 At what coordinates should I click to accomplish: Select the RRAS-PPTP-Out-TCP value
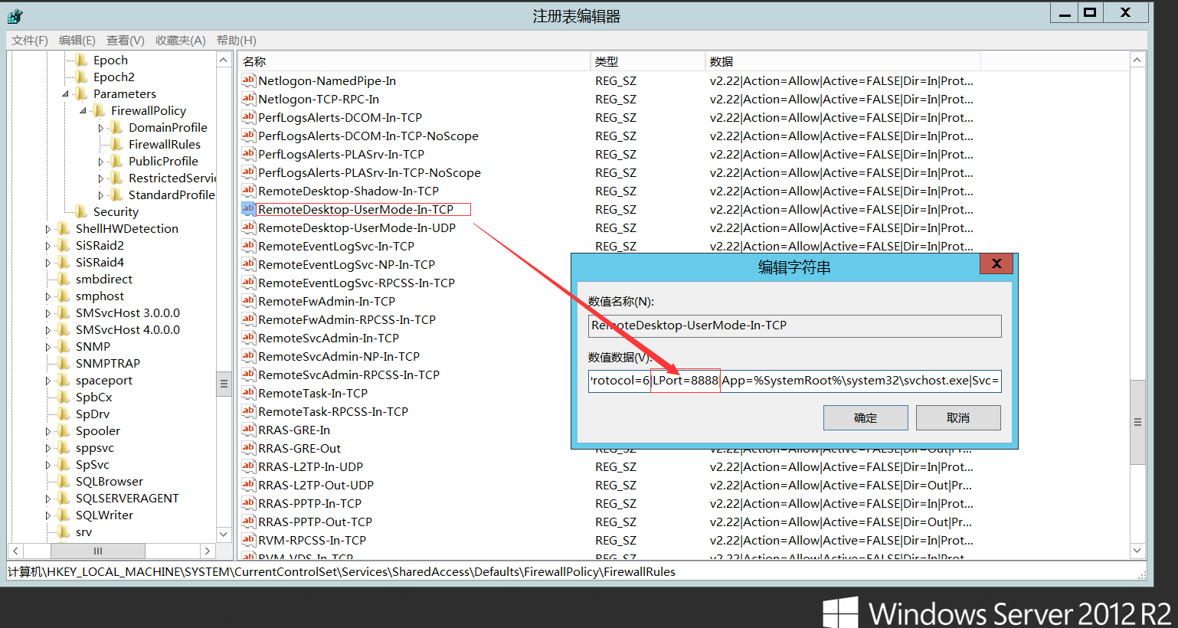click(315, 522)
